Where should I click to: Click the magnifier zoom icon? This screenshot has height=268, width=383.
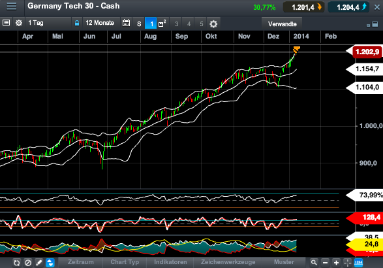pos(314,263)
